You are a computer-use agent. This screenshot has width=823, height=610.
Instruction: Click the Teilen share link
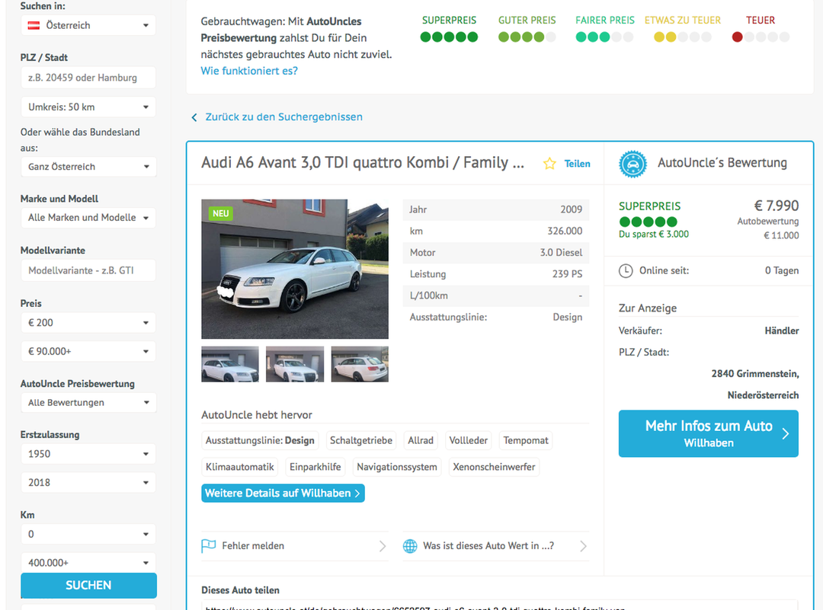click(577, 164)
